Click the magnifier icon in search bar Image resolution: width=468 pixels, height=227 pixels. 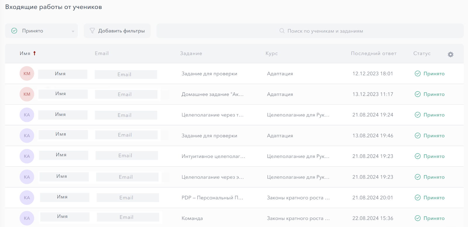pyautogui.click(x=282, y=31)
